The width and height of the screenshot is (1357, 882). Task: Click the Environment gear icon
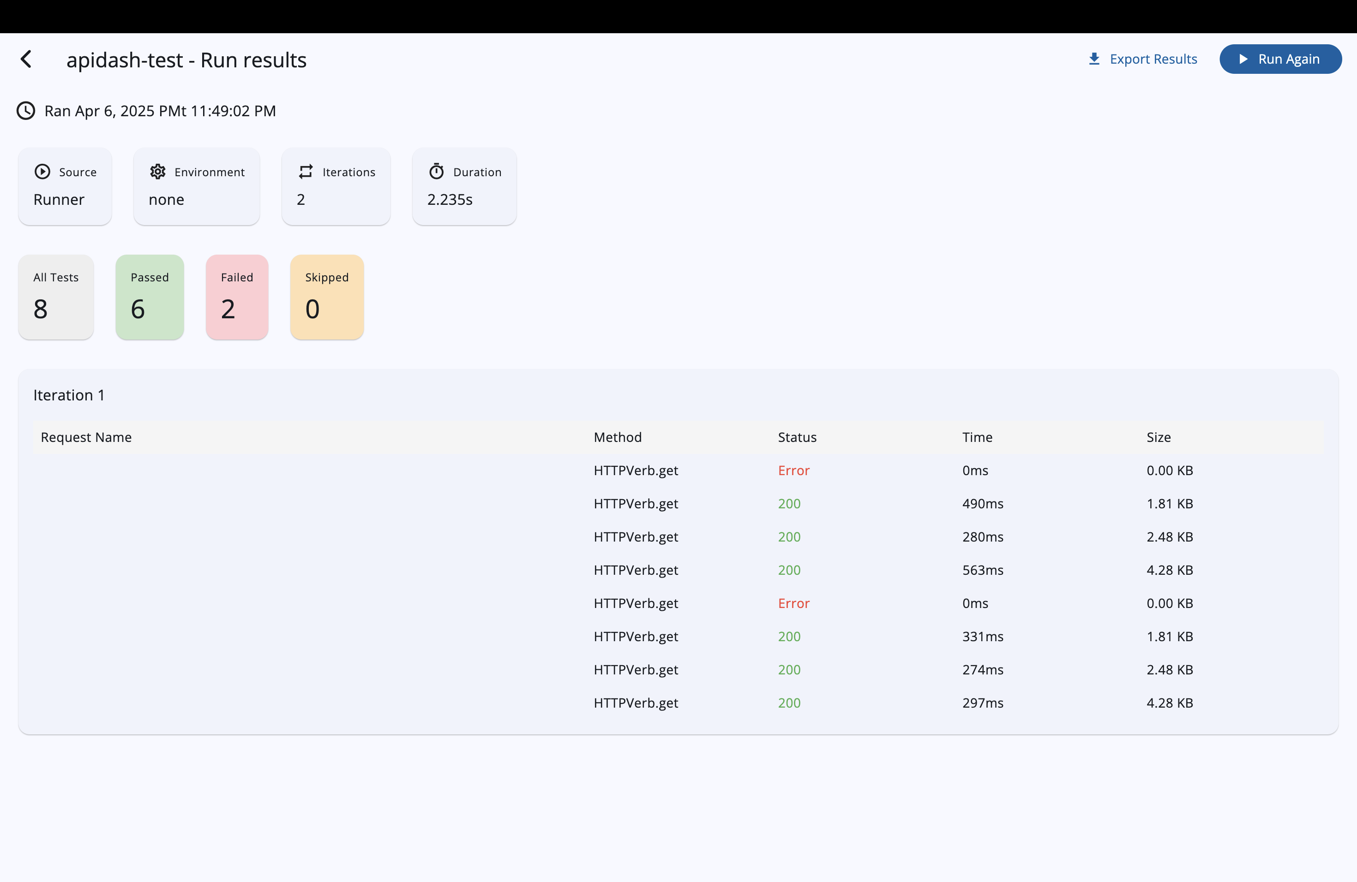(x=158, y=172)
